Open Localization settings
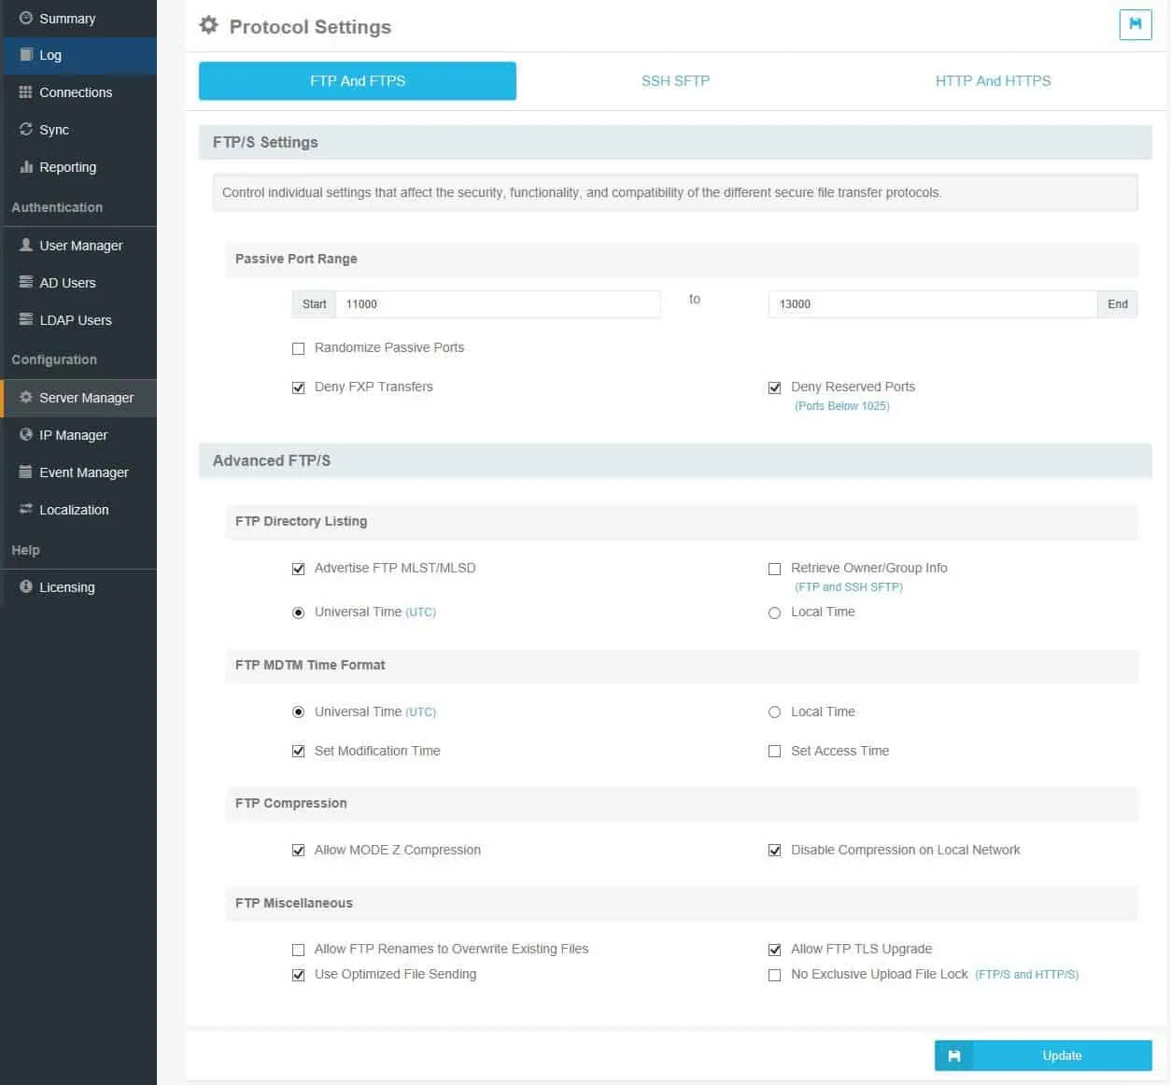 point(78,510)
